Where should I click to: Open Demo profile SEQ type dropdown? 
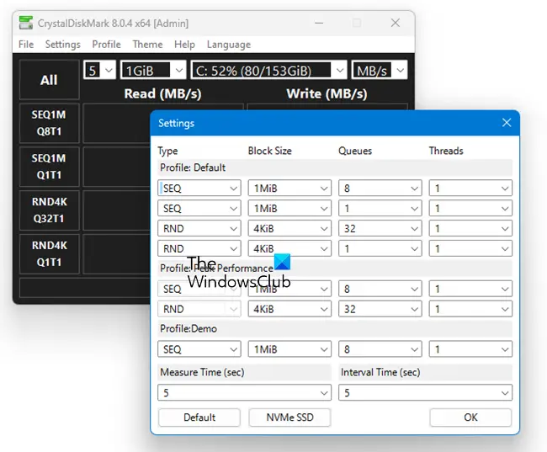[199, 349]
